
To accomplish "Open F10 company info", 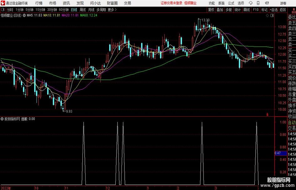I will coord(256,10).
